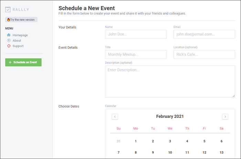Viewport: 241px width, 159px height.
Task: Pick February 12 in the calendar
Action: coord(204,152)
